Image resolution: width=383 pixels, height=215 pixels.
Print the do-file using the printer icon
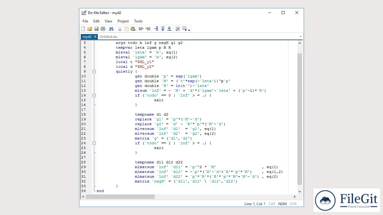pyautogui.click(x=103, y=29)
